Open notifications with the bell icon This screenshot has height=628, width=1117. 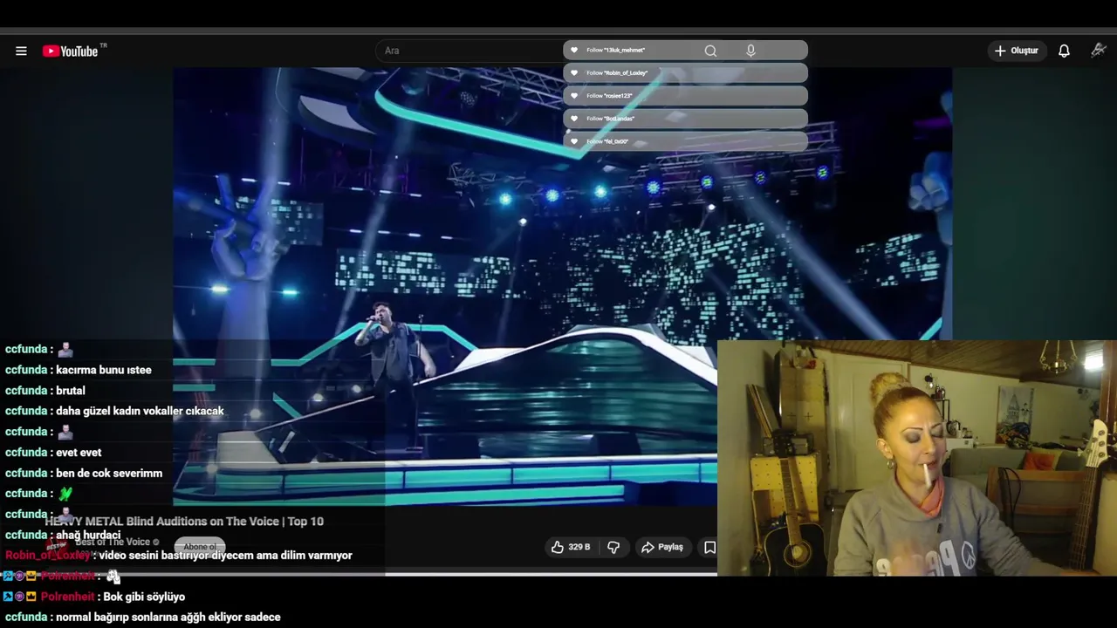pyautogui.click(x=1064, y=51)
